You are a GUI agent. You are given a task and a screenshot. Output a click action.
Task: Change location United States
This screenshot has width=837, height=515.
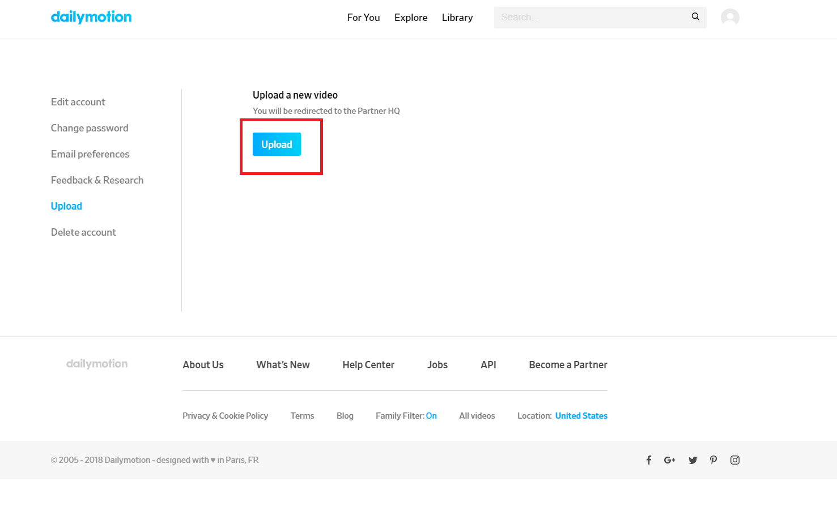pyautogui.click(x=581, y=416)
